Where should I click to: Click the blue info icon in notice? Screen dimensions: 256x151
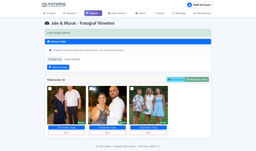50,50
